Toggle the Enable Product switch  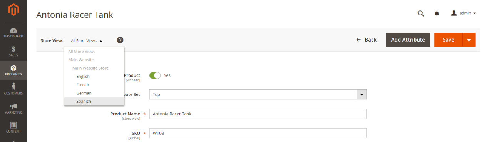(x=155, y=75)
